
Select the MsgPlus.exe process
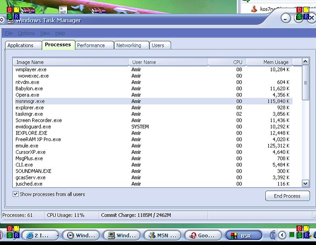[x=154, y=159]
